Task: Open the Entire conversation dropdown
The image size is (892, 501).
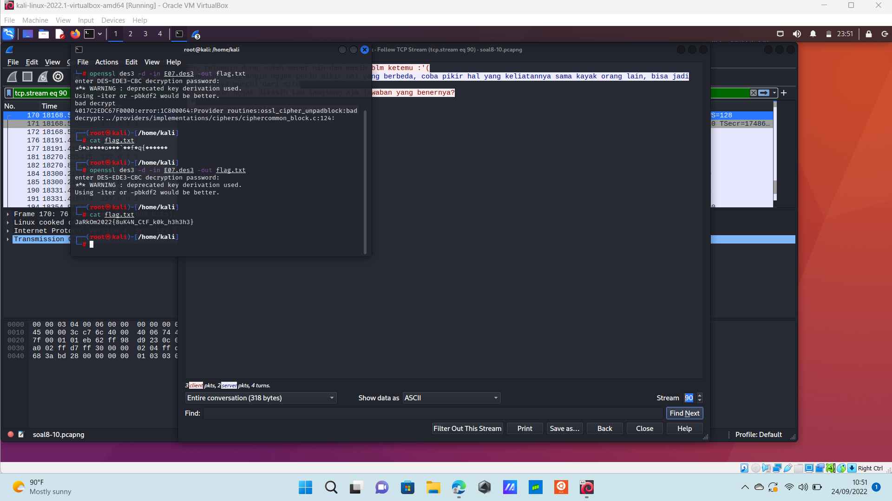Action: click(x=261, y=398)
